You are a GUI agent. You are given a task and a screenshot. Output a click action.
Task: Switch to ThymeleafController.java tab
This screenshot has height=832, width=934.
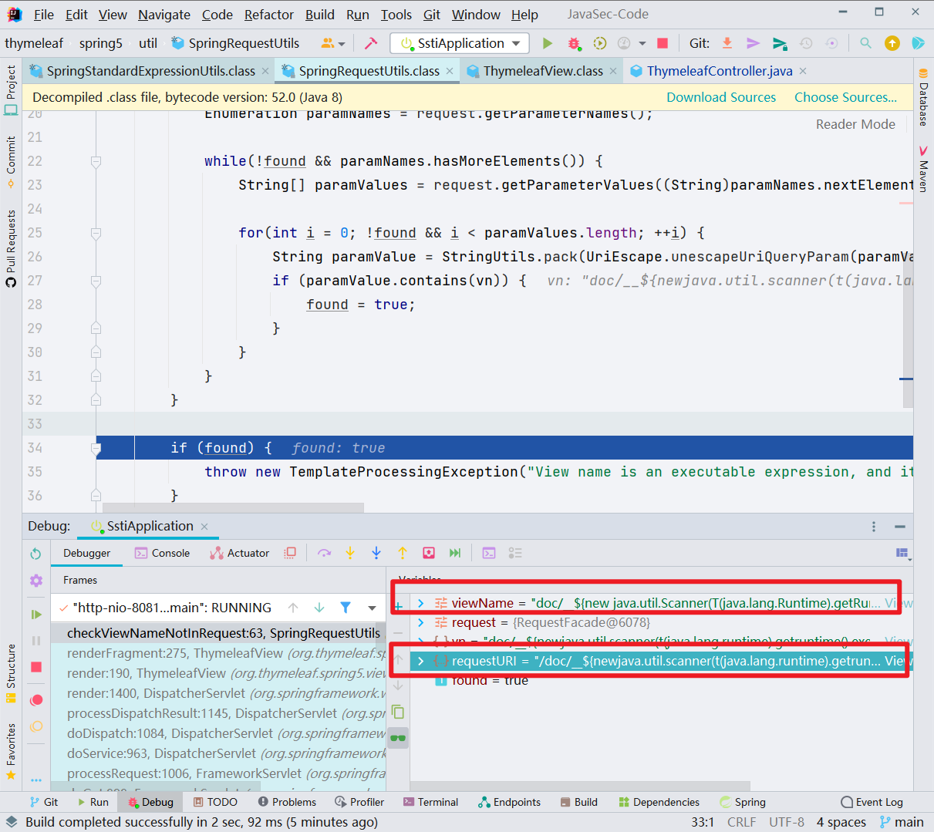(719, 71)
